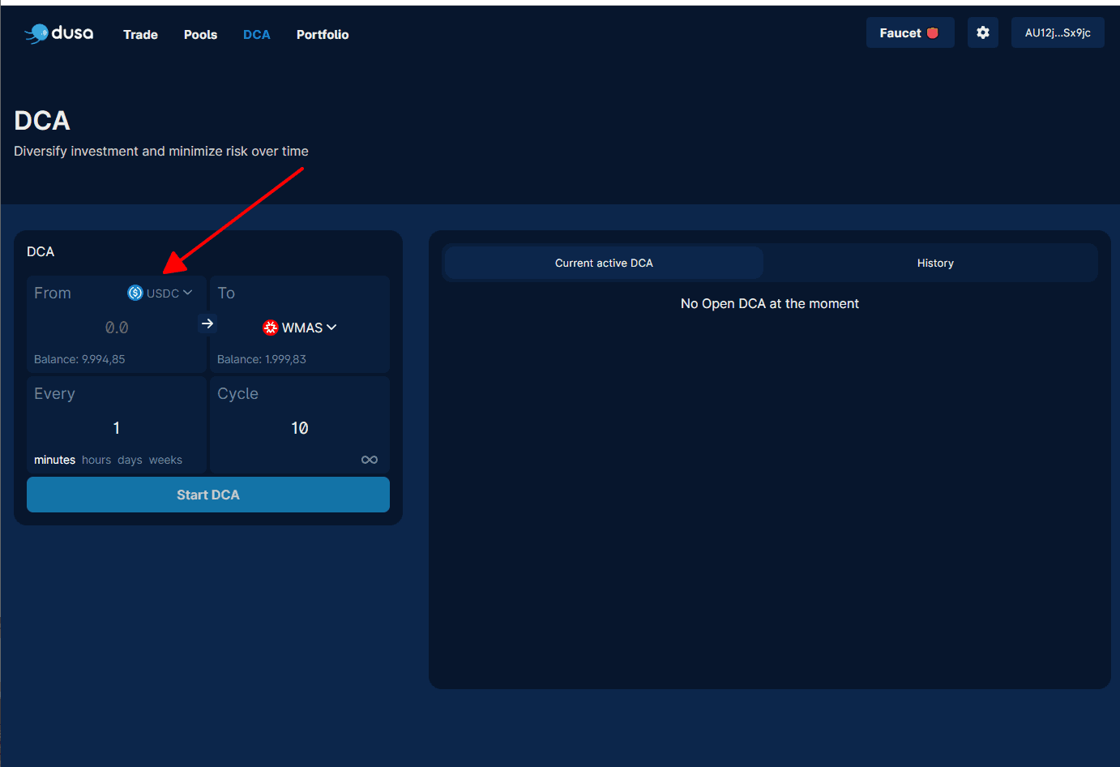Go to the Trade page
1120x767 pixels.
coord(140,34)
